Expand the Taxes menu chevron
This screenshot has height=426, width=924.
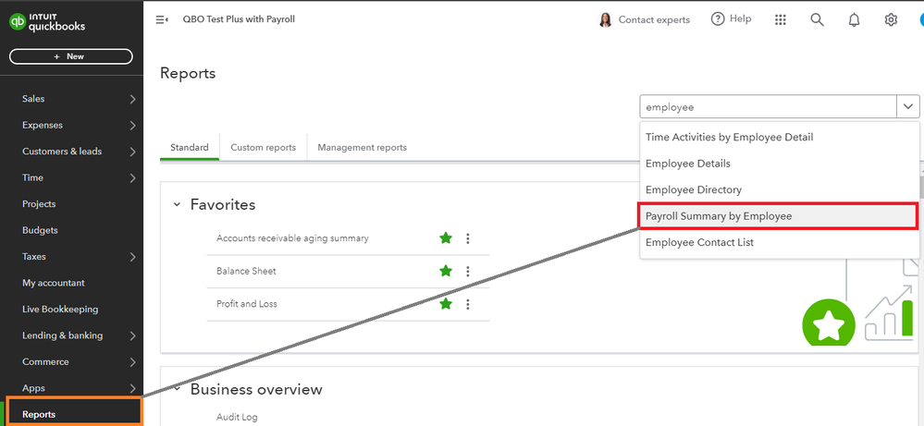coord(132,257)
